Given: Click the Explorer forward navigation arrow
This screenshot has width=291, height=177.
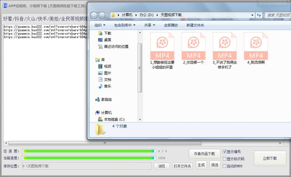Looking at the screenshot, I should tap(102, 15).
